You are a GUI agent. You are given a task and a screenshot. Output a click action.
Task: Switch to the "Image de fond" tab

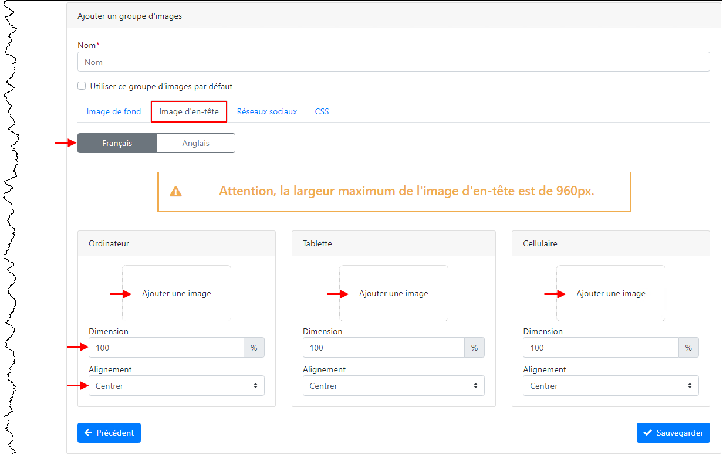point(113,111)
